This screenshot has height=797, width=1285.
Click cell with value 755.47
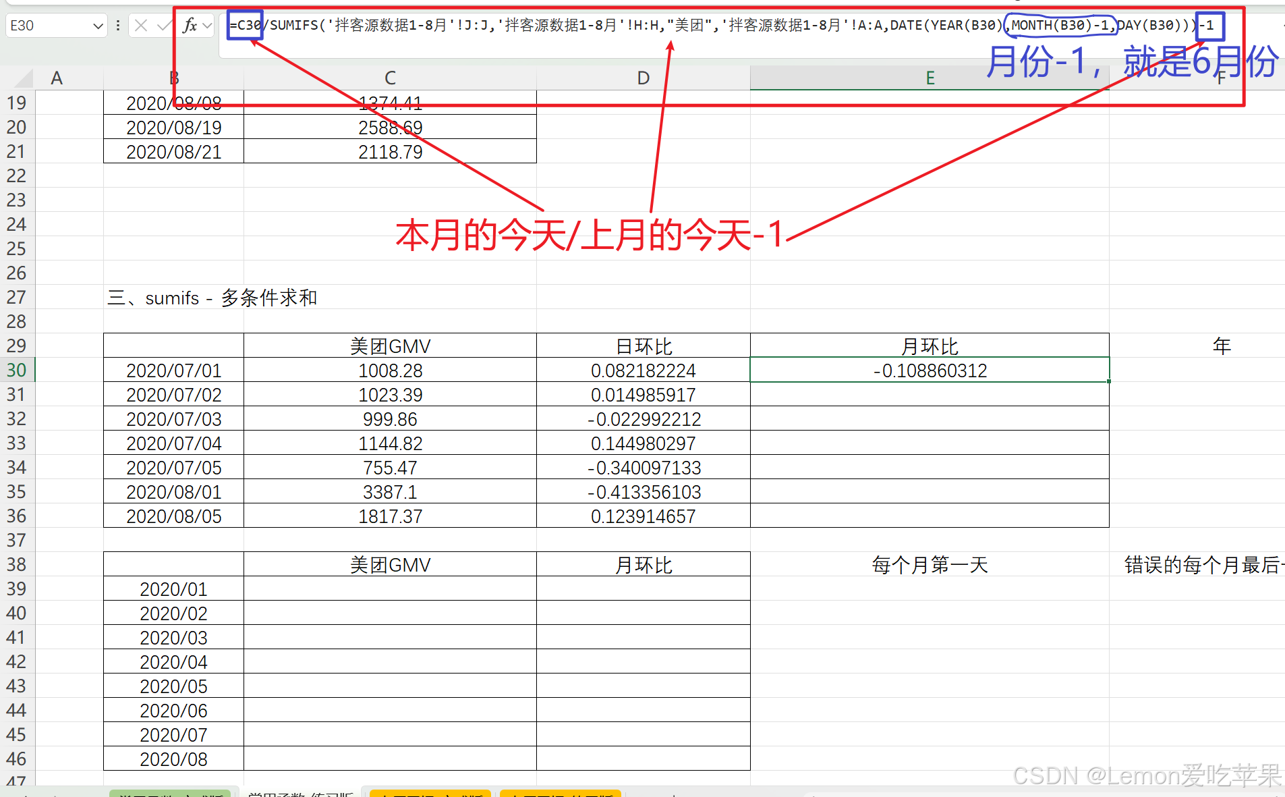tap(390, 467)
